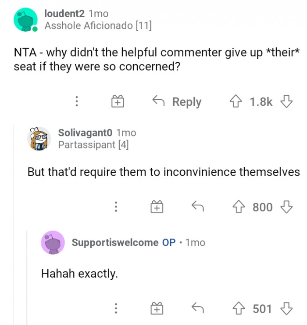Downvote loudent2's comment
Screen dimensions: 307x325
[x=286, y=102]
